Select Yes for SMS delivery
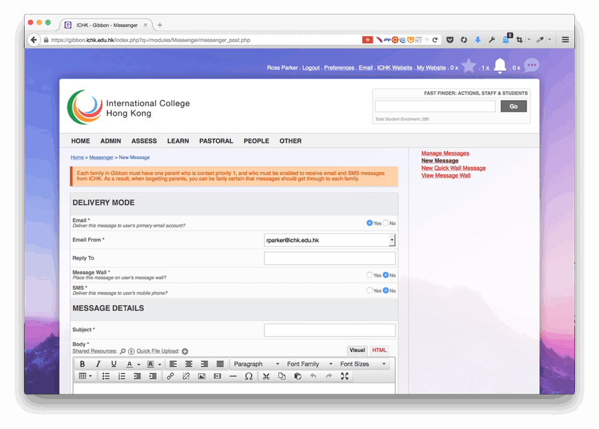The image size is (599, 429). [x=370, y=291]
